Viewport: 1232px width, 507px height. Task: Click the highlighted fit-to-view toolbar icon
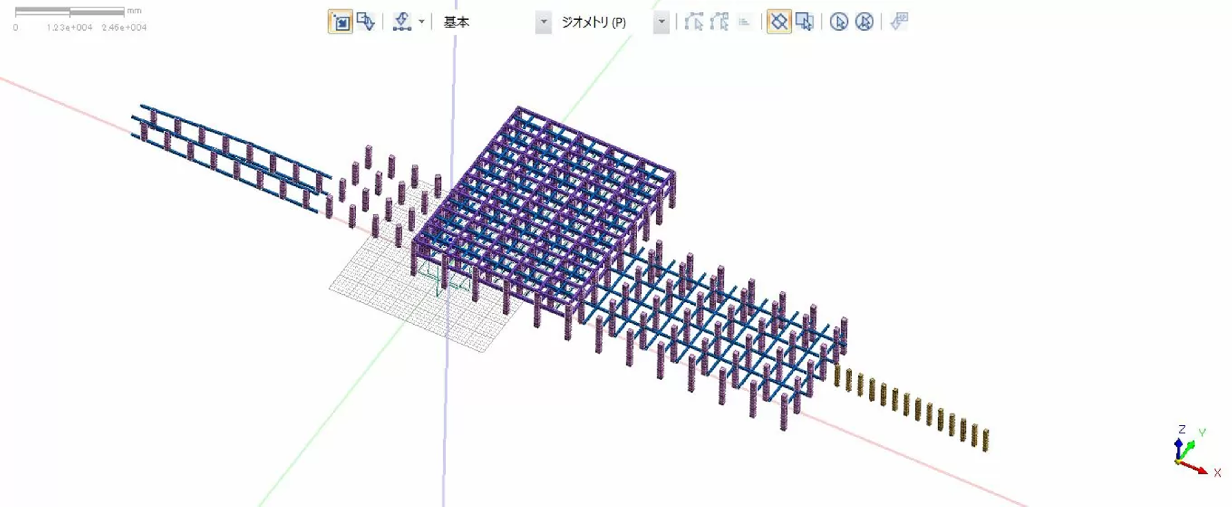coord(340,22)
